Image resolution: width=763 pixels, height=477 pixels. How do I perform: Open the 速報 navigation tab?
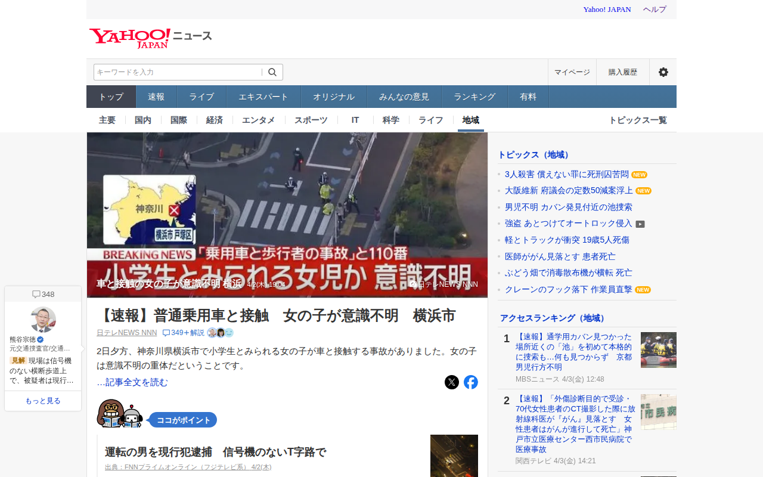coord(156,97)
